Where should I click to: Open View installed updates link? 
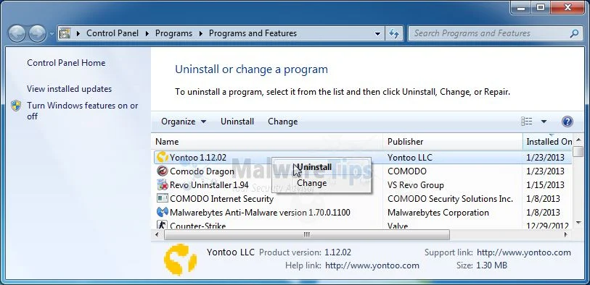tap(69, 89)
